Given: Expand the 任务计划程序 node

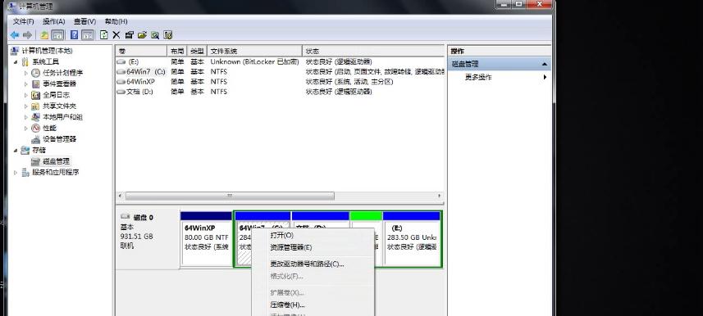Looking at the screenshot, I should (x=25, y=73).
